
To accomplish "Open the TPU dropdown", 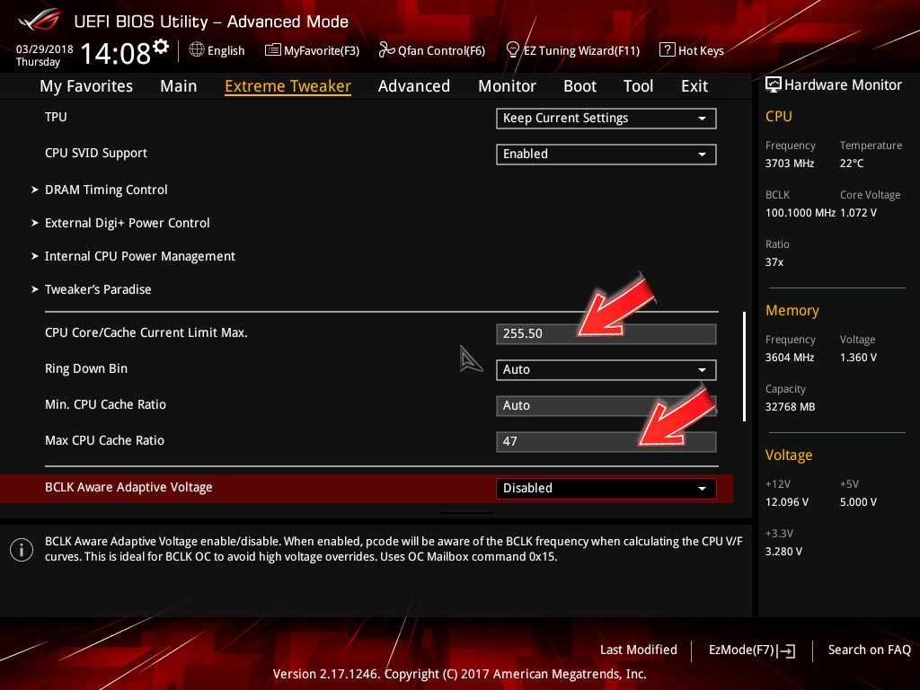I will pos(606,119).
